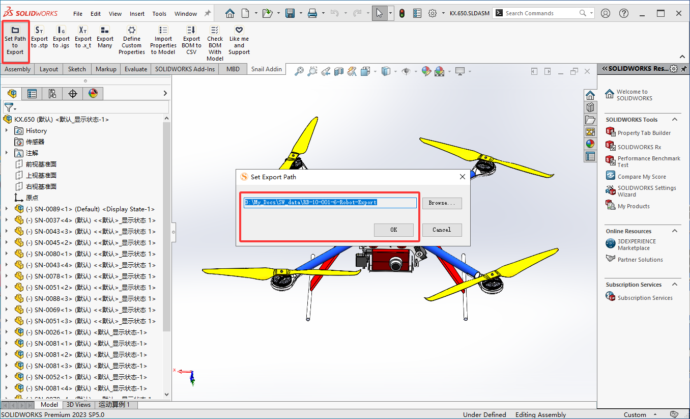The width and height of the screenshot is (690, 419).
Task: Open the ConfigurationManager tab
Action: [52, 93]
